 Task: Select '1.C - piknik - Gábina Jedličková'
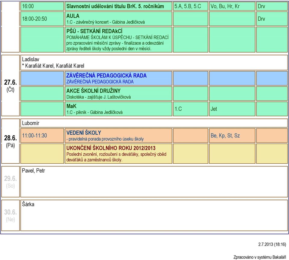click(x=94, y=112)
